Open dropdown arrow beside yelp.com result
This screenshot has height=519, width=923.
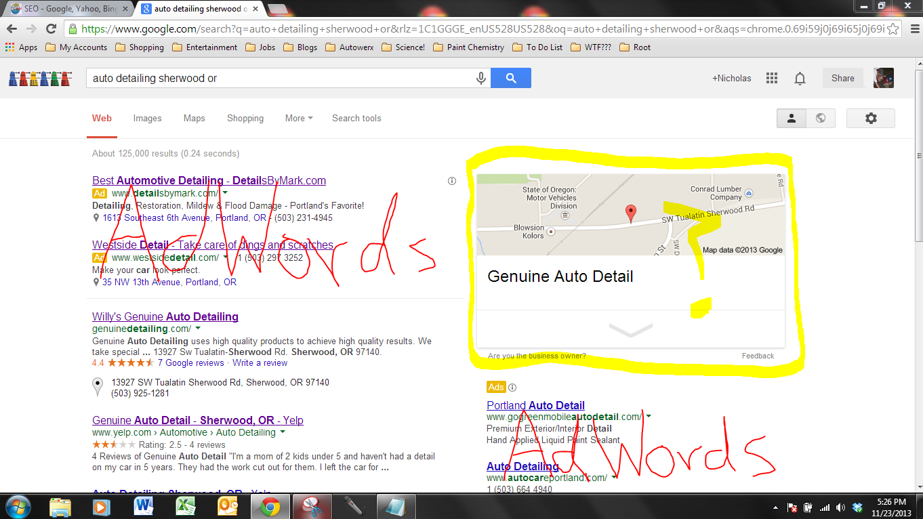pos(283,432)
